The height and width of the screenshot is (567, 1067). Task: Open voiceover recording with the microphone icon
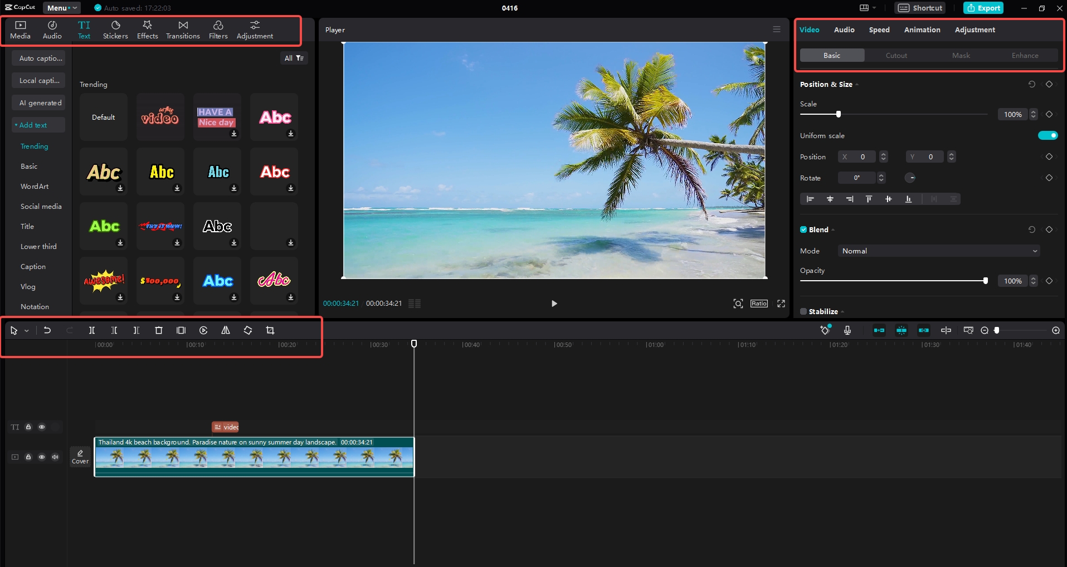[x=847, y=330]
